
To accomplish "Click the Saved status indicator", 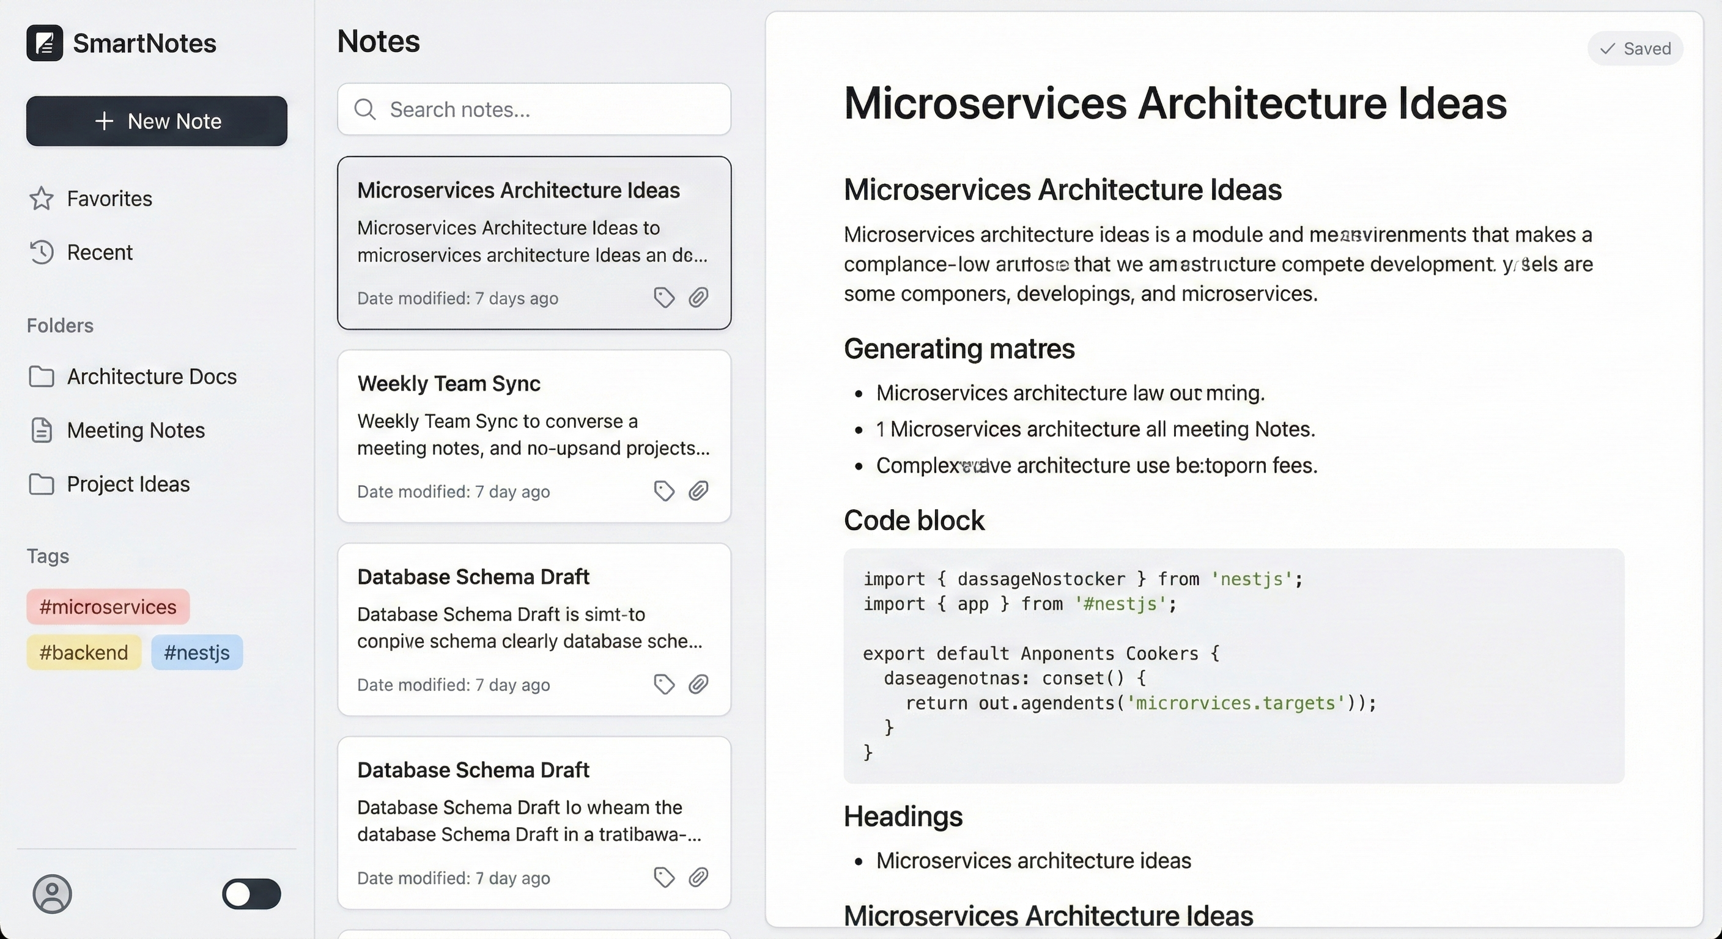I will tap(1635, 48).
